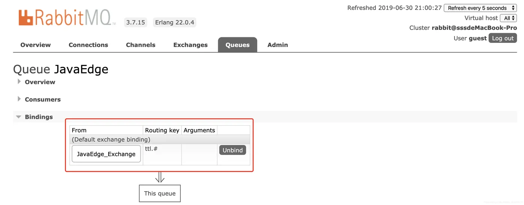Open the Admin tab
The width and height of the screenshot is (524, 205).
pos(278,45)
